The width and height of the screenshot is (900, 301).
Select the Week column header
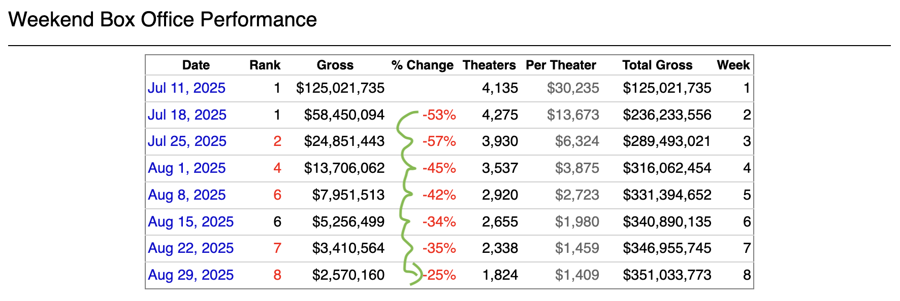coord(733,65)
